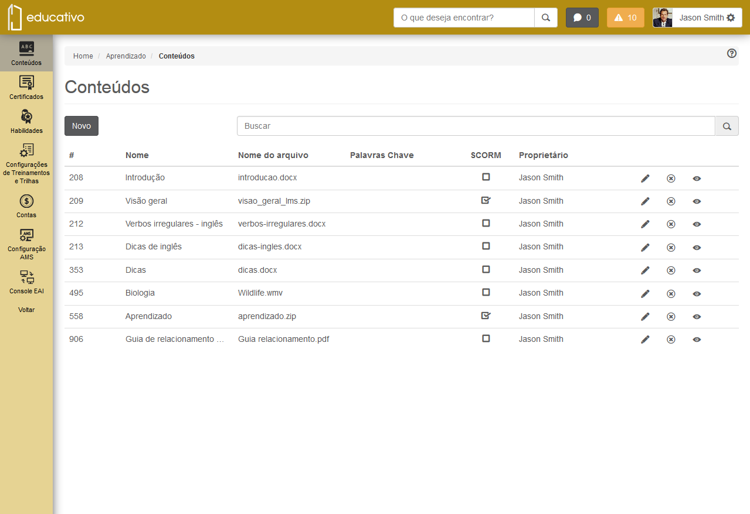The image size is (750, 514).
Task: Toggle SCORM checkbox for Visão geral
Action: tap(486, 200)
